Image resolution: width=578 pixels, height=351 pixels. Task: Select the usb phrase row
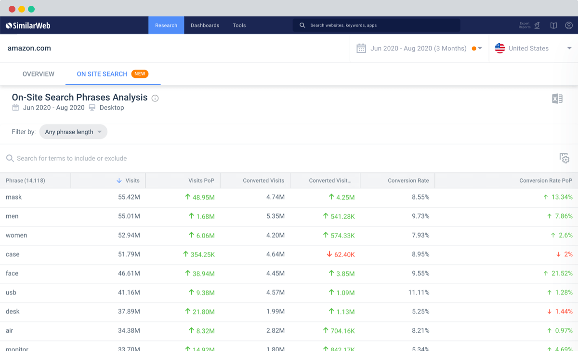click(x=289, y=292)
